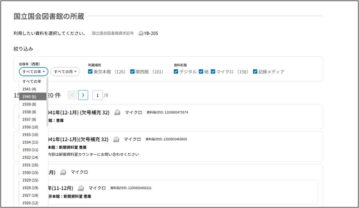Click the 新聞資料室カウンター inquiry note
This screenshot has height=208, width=359.
click(94, 154)
